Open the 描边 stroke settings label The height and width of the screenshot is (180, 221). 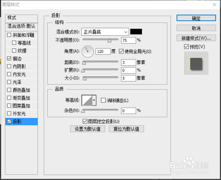point(17,59)
